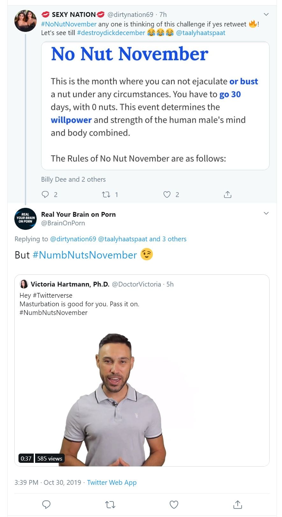The height and width of the screenshot is (517, 282).
Task: Open the No Nut November image card
Action: (x=155, y=106)
